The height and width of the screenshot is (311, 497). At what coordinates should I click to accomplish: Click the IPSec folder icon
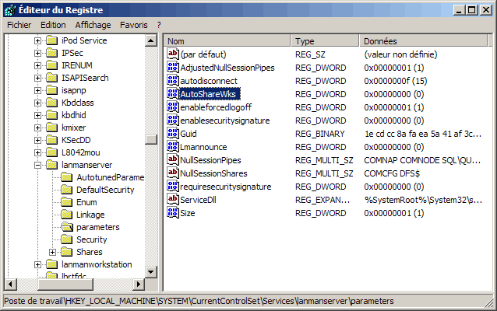tap(51, 53)
